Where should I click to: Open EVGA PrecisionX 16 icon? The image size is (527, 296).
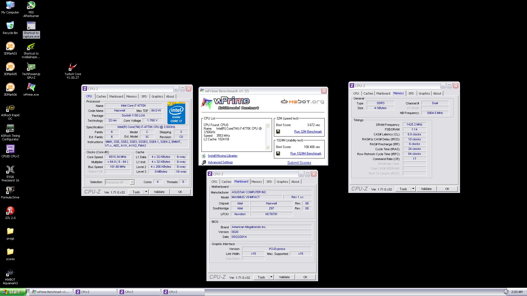coord(10,174)
